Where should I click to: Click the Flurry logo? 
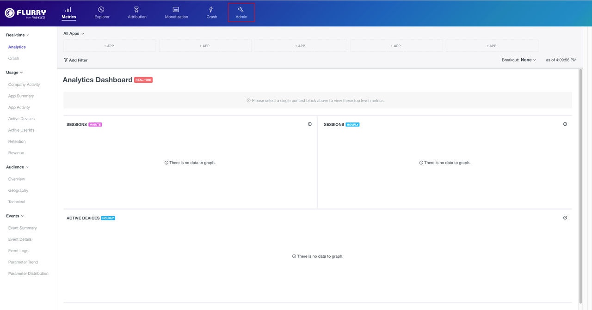[x=25, y=13]
